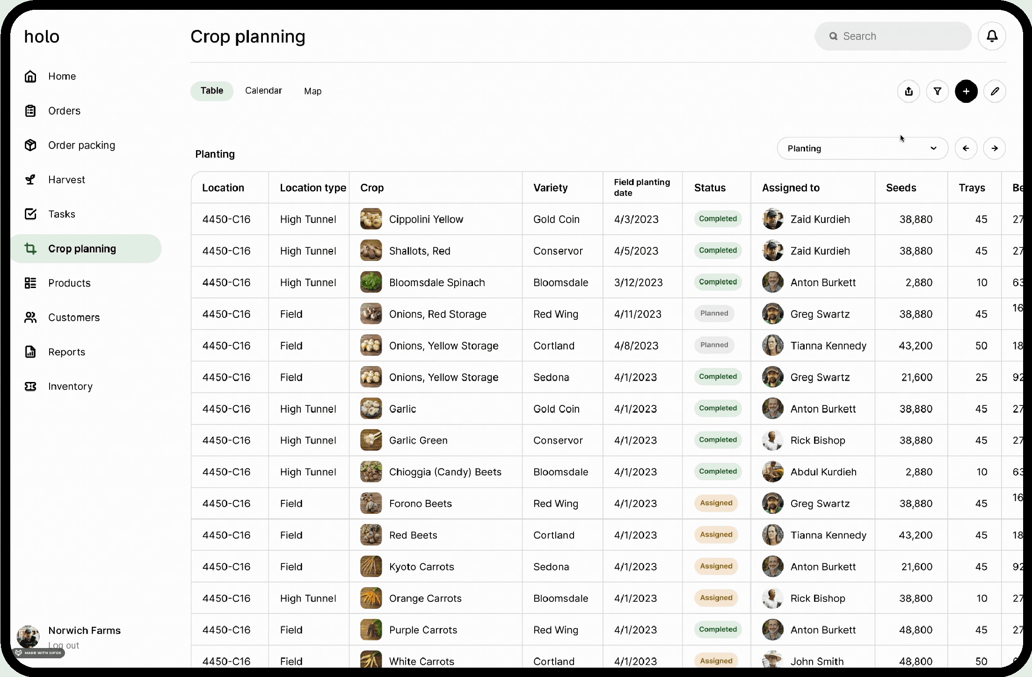Screen dimensions: 1032x677
Task: View Tasks in the sidebar
Action: pos(61,214)
